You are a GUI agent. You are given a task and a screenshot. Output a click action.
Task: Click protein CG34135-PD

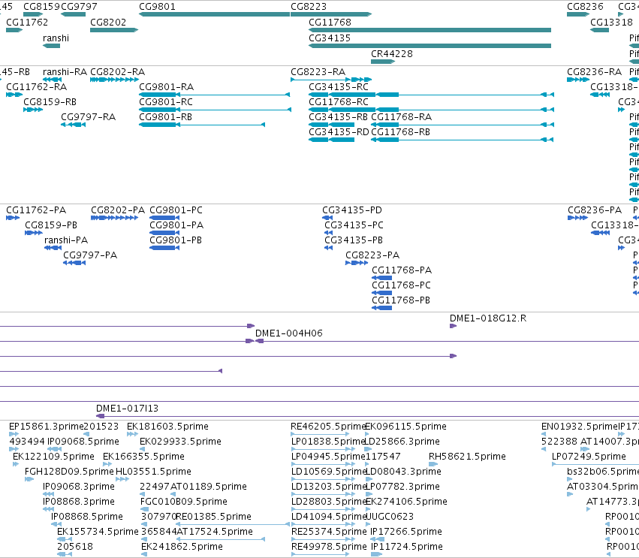point(352,210)
